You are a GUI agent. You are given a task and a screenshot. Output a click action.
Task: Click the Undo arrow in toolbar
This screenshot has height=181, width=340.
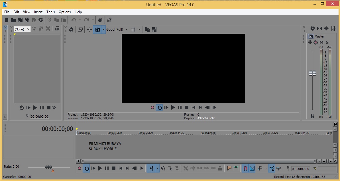[74, 20]
